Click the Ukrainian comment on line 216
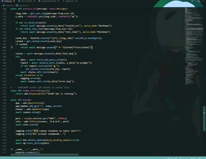The image size is (206, 159). pyautogui.click(x=42, y=87)
